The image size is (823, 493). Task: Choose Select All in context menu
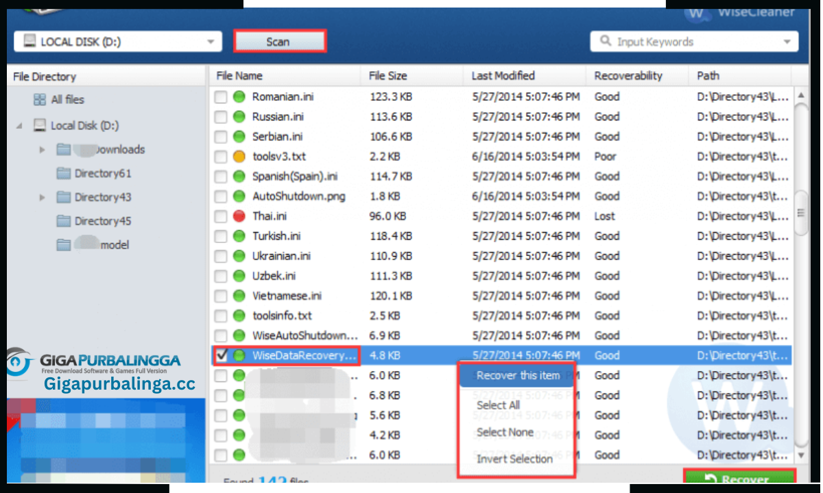(498, 405)
